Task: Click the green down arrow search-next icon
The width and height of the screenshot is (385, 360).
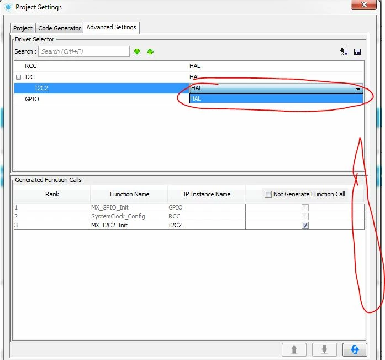Action: click(x=137, y=51)
